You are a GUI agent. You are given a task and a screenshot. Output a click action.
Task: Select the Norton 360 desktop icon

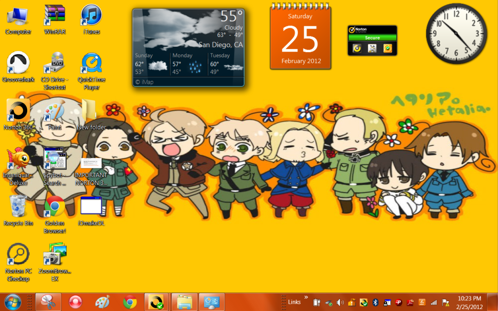click(18, 115)
